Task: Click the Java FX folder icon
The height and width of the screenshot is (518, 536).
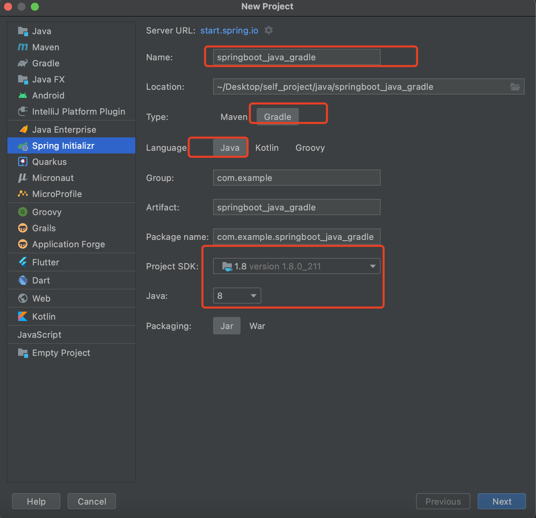Action: point(23,79)
